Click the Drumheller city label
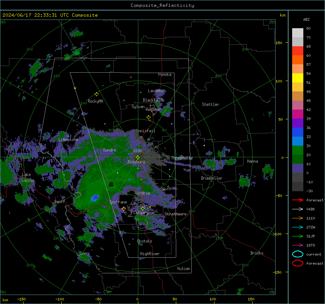Screen dimensions: 325x304 pyautogui.click(x=212, y=178)
